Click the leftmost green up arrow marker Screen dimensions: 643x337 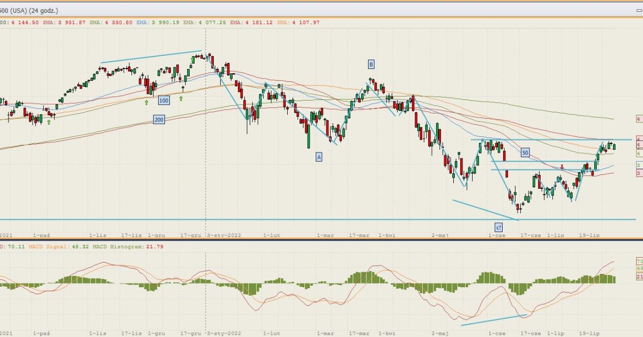point(49,122)
